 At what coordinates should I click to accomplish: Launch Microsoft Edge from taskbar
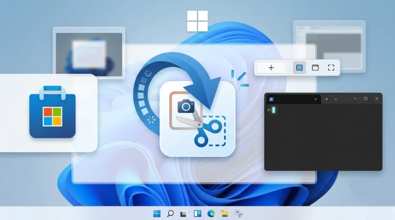211,214
